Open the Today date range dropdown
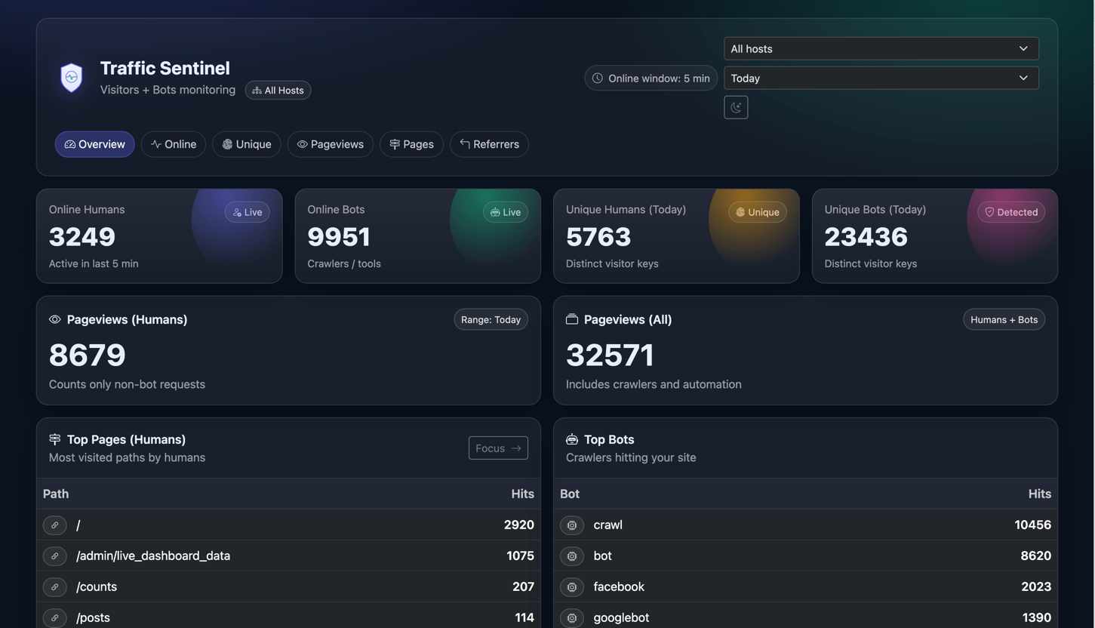1095x628 pixels. (x=881, y=78)
